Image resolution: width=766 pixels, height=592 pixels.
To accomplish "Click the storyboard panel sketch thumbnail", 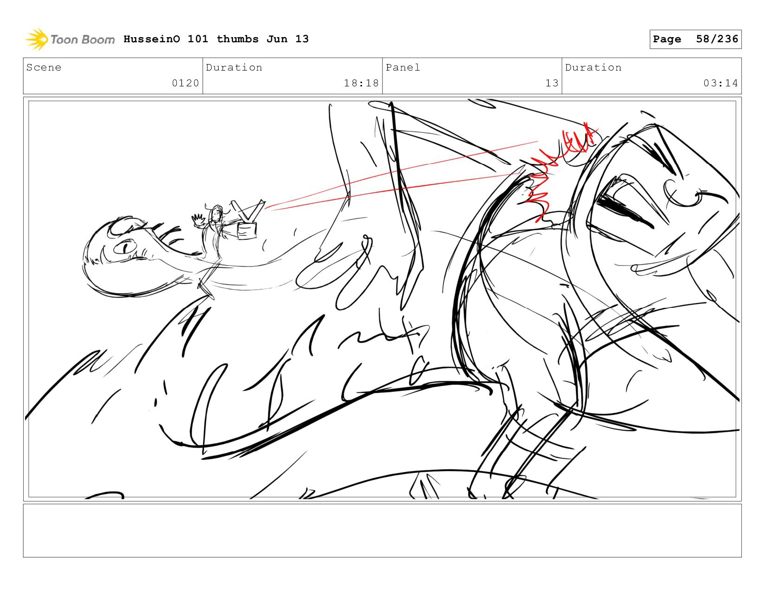I will click(x=382, y=299).
